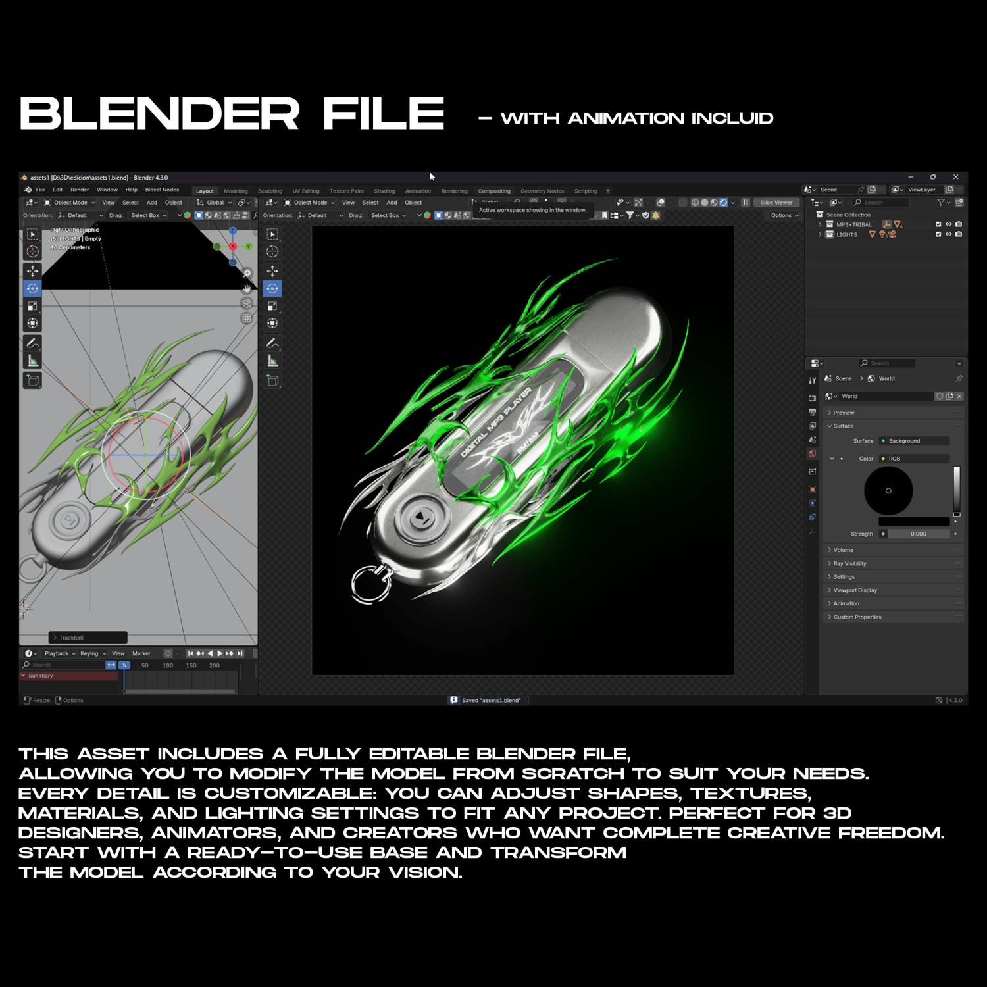Screen dimensions: 987x987
Task: Toggle the pin in the World properties breadcrumb
Action: pyautogui.click(x=959, y=378)
